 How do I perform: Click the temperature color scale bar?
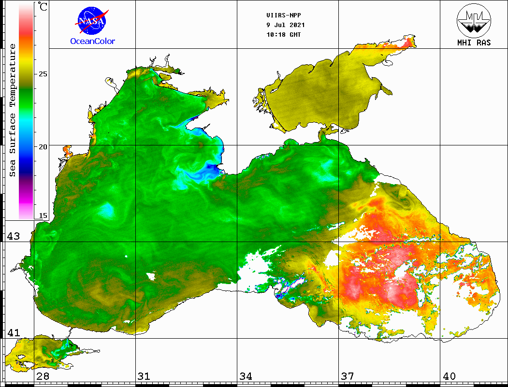pyautogui.click(x=26, y=111)
